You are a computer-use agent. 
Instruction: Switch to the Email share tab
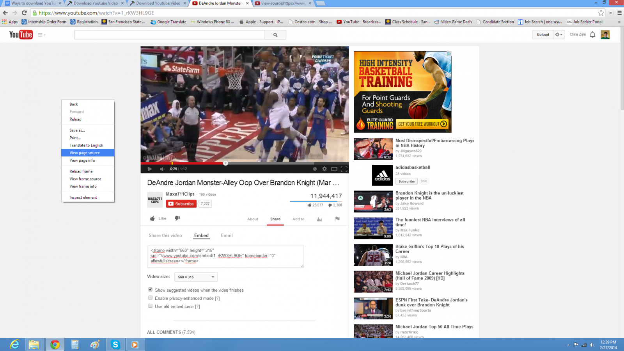coord(227,235)
